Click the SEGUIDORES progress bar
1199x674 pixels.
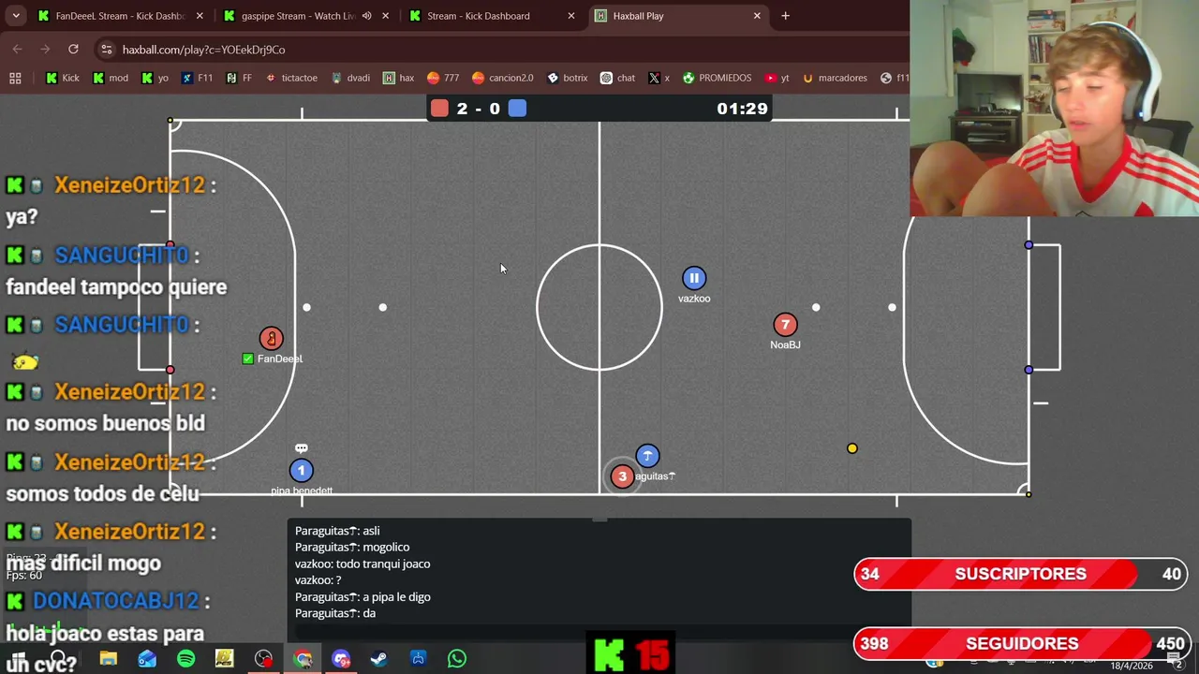(1021, 643)
